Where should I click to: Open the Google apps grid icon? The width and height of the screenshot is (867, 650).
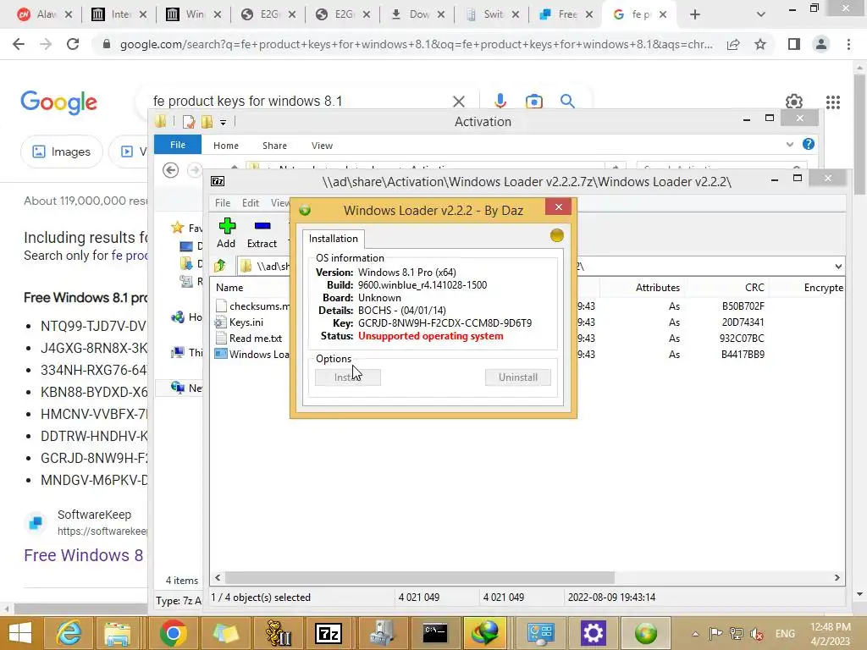[833, 102]
